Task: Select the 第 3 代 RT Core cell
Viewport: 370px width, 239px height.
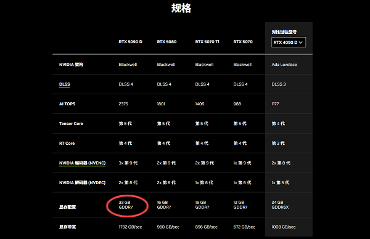Action: point(278,144)
